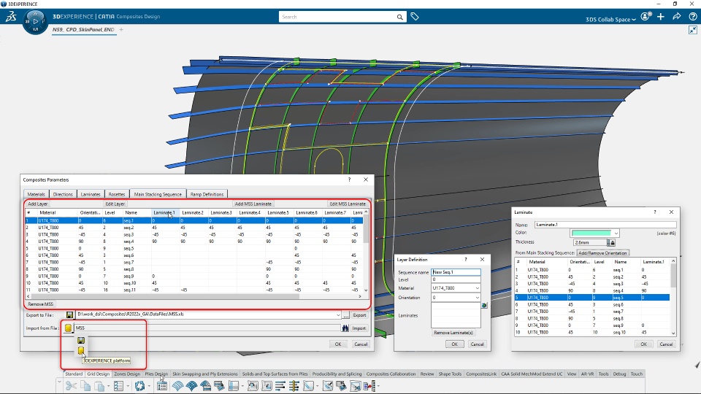Image resolution: width=701 pixels, height=394 pixels.
Task: Click the Remove Laminate(s) button
Action: pyautogui.click(x=453, y=333)
